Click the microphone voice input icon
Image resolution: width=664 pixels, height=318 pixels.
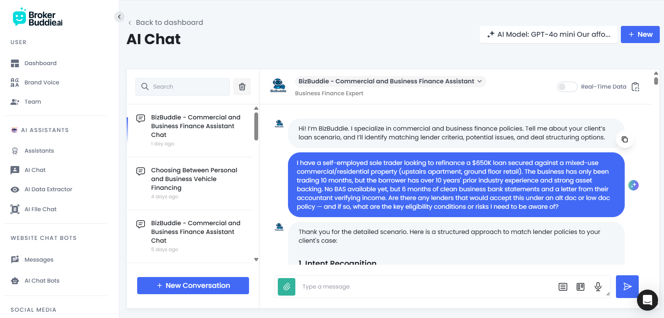pos(598,287)
